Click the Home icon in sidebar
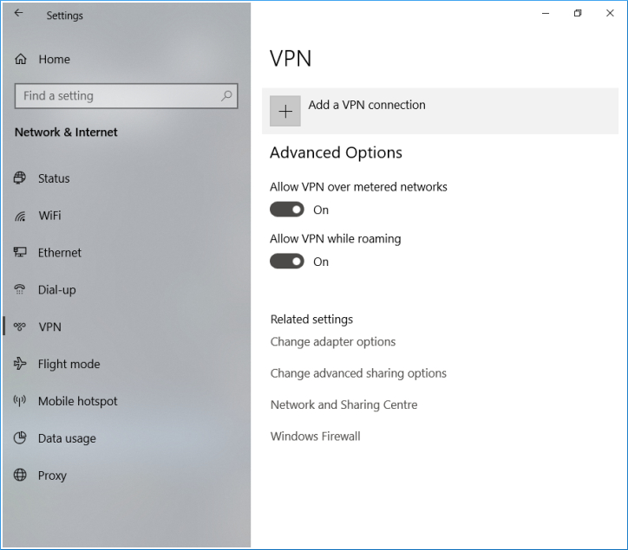The image size is (628, 550). pos(21,60)
